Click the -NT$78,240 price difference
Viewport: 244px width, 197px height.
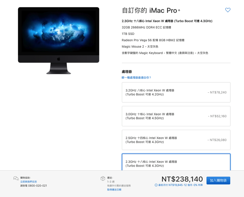click(217, 92)
